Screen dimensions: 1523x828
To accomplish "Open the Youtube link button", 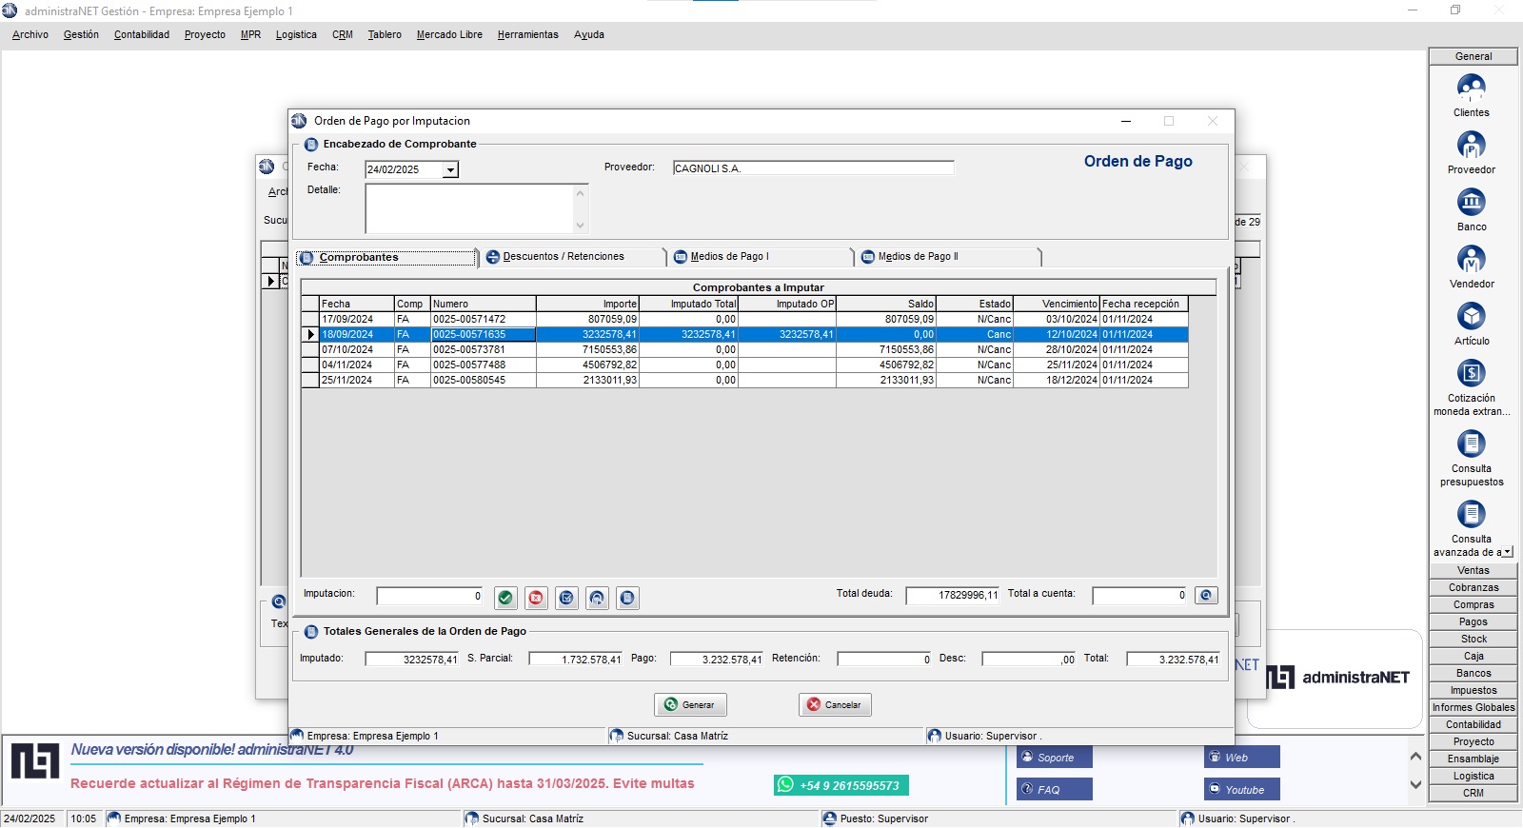I will [x=1242, y=789].
